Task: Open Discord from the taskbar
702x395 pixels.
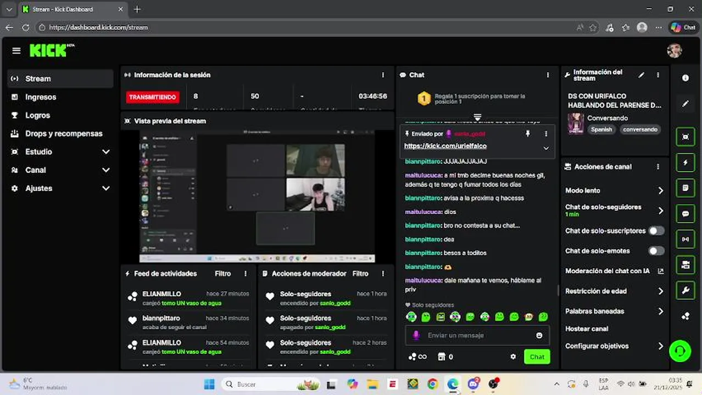Action: [473, 384]
